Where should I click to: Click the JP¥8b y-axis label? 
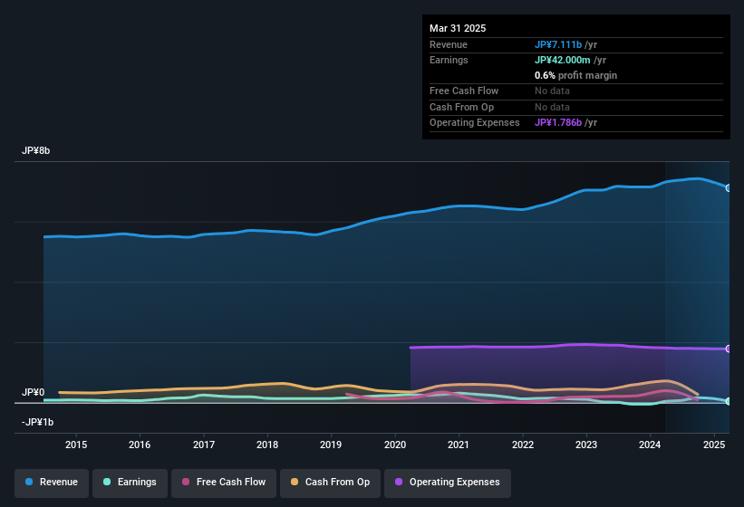pos(35,150)
